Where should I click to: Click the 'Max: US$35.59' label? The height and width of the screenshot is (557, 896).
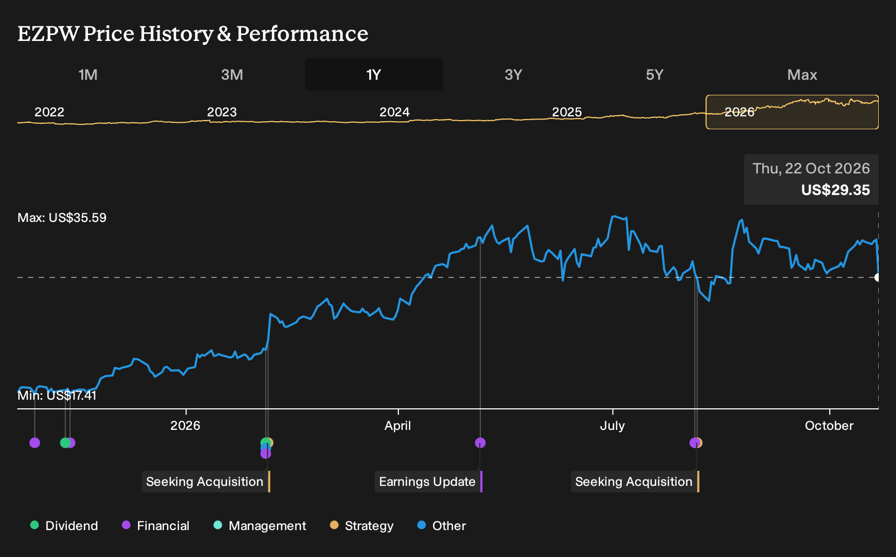(x=62, y=218)
